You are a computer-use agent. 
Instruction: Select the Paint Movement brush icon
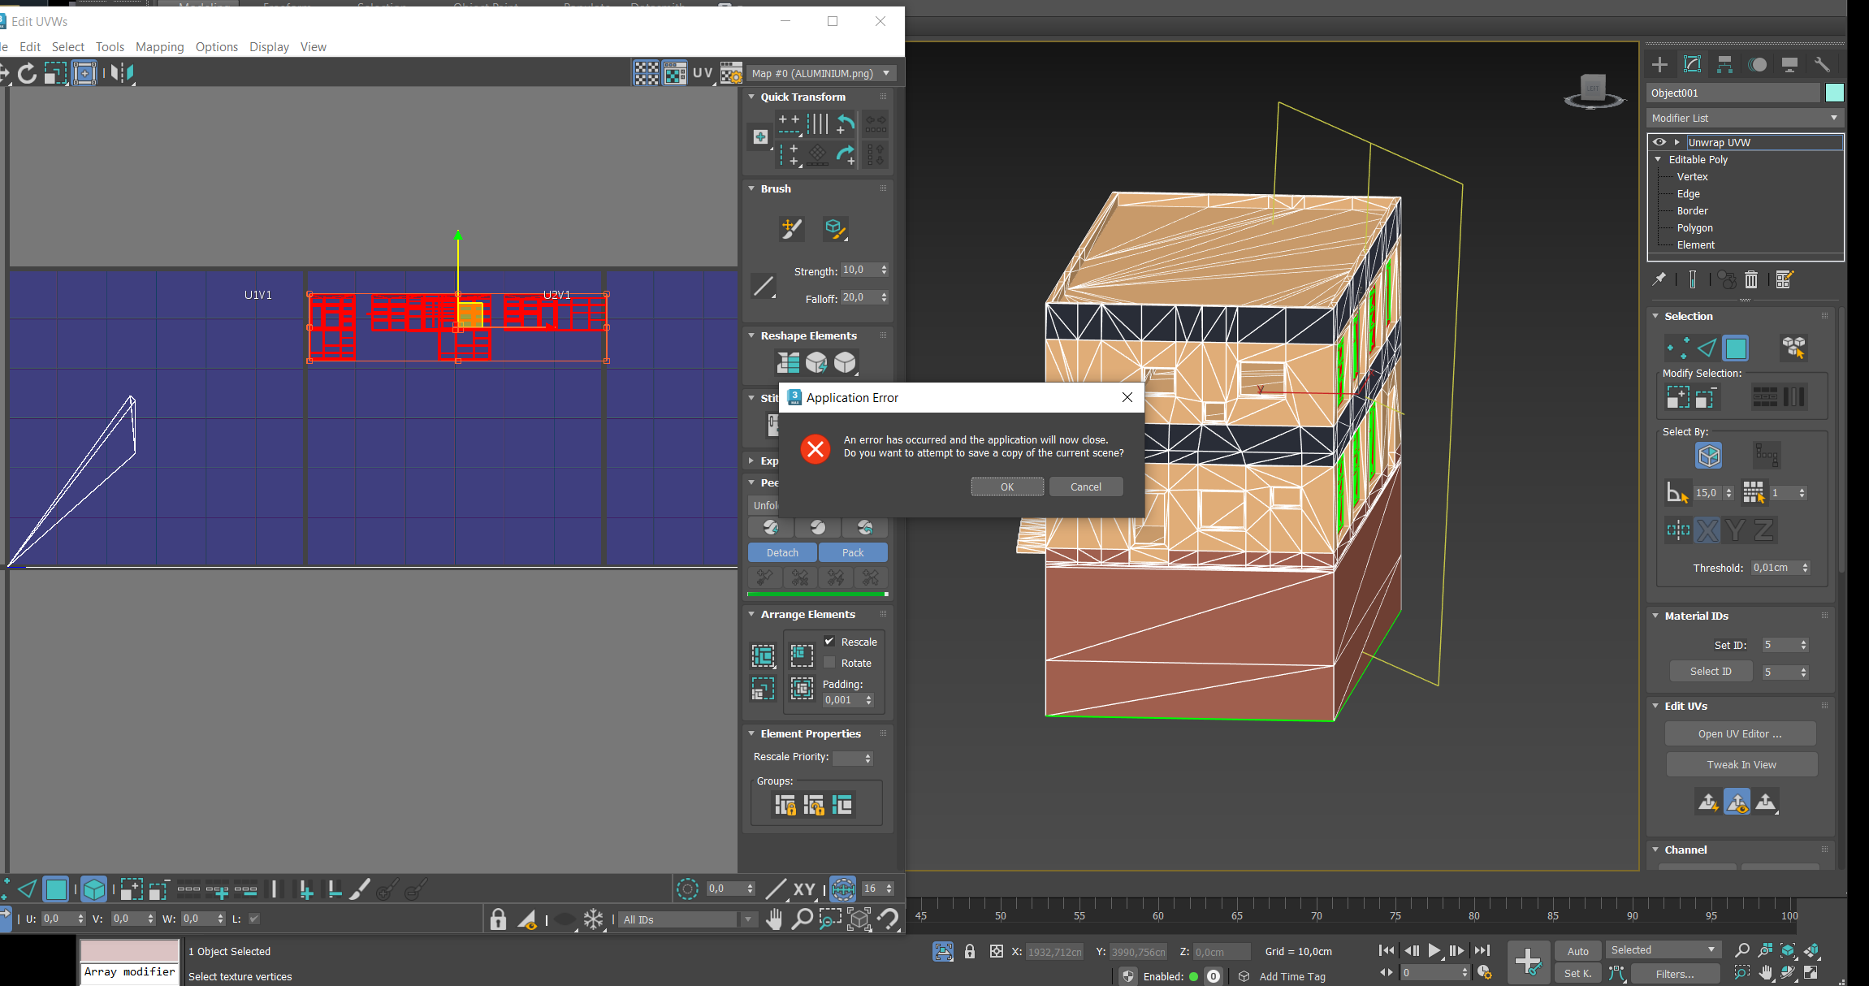click(791, 229)
